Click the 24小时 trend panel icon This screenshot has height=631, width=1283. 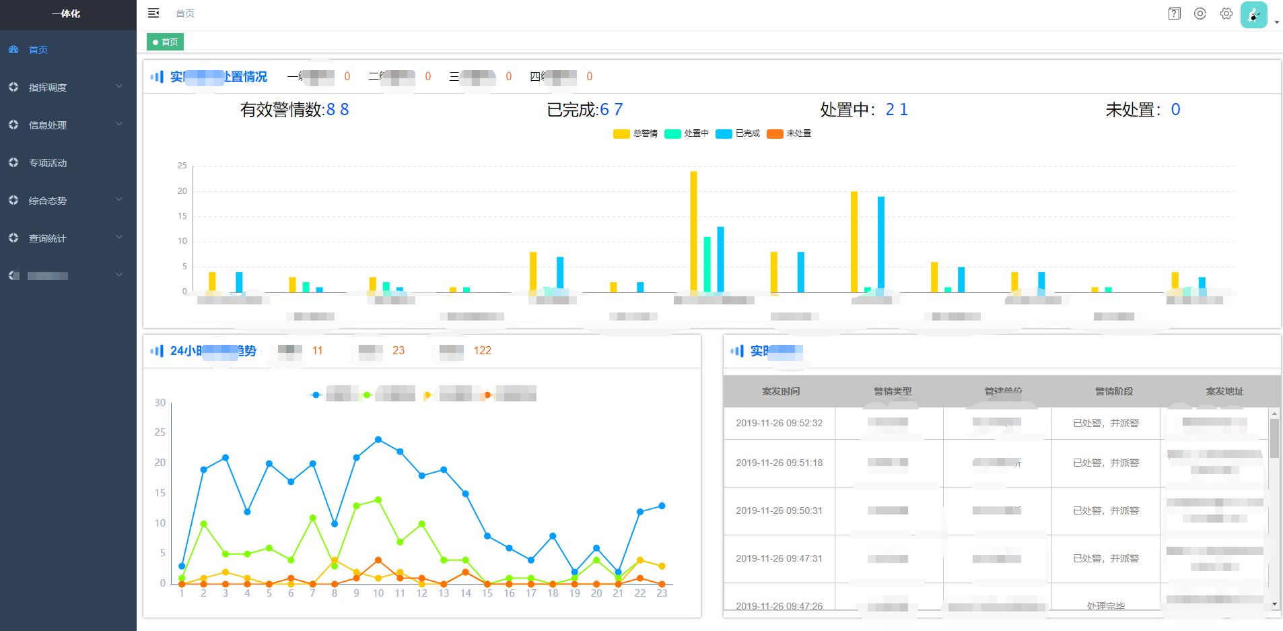point(156,351)
